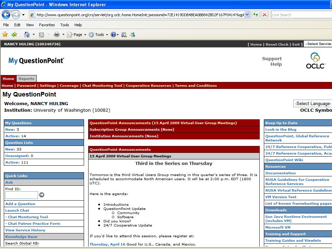Open the Page toolbar menu
332x249 pixels.
[x=77, y=35]
